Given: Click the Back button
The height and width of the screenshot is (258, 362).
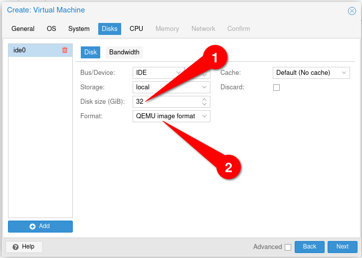Looking at the screenshot, I should [309, 247].
